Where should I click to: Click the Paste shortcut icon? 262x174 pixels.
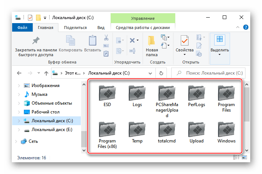(x=106, y=54)
